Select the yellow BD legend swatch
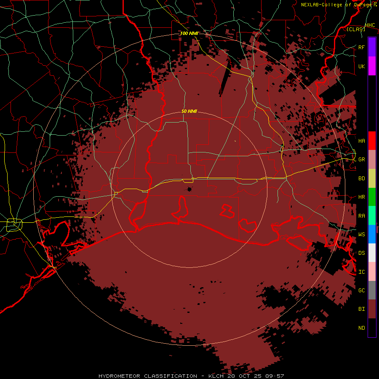Viewport: 379px width, 379px height. [372, 179]
